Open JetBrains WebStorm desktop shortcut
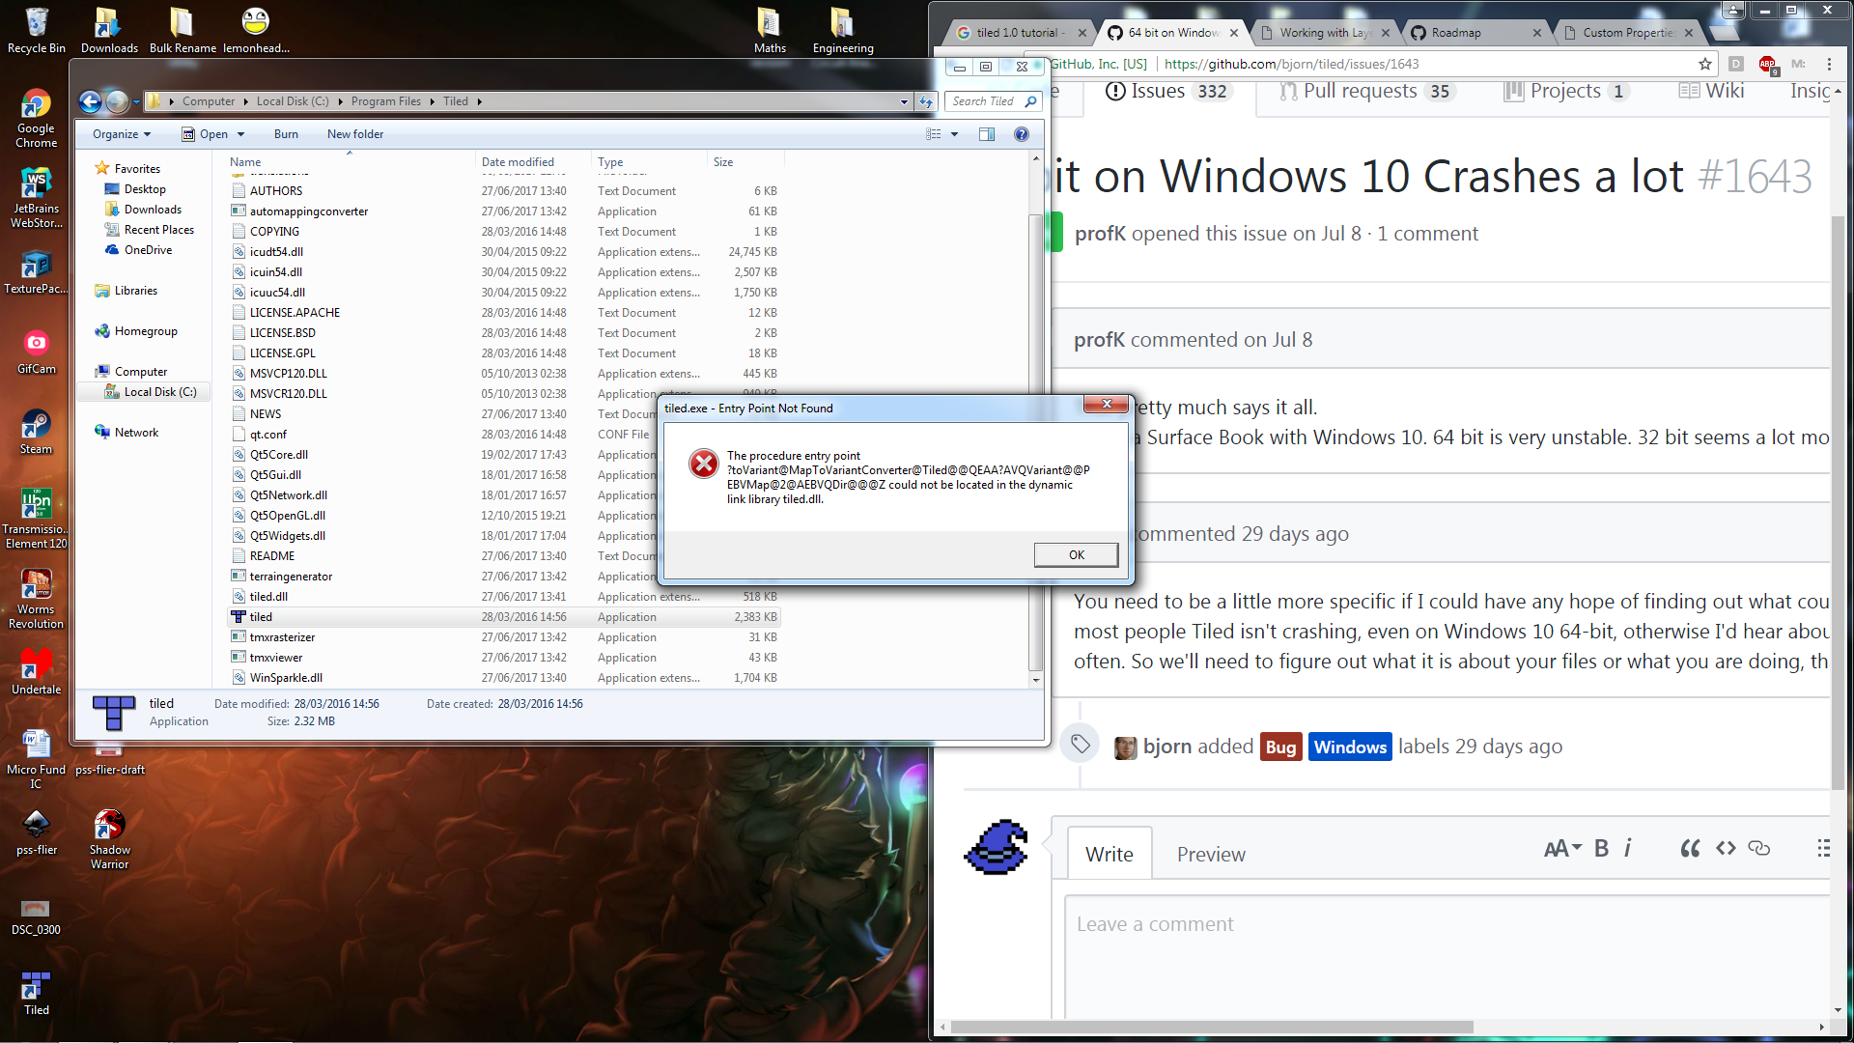Image resolution: width=1854 pixels, height=1043 pixels. coord(36,198)
